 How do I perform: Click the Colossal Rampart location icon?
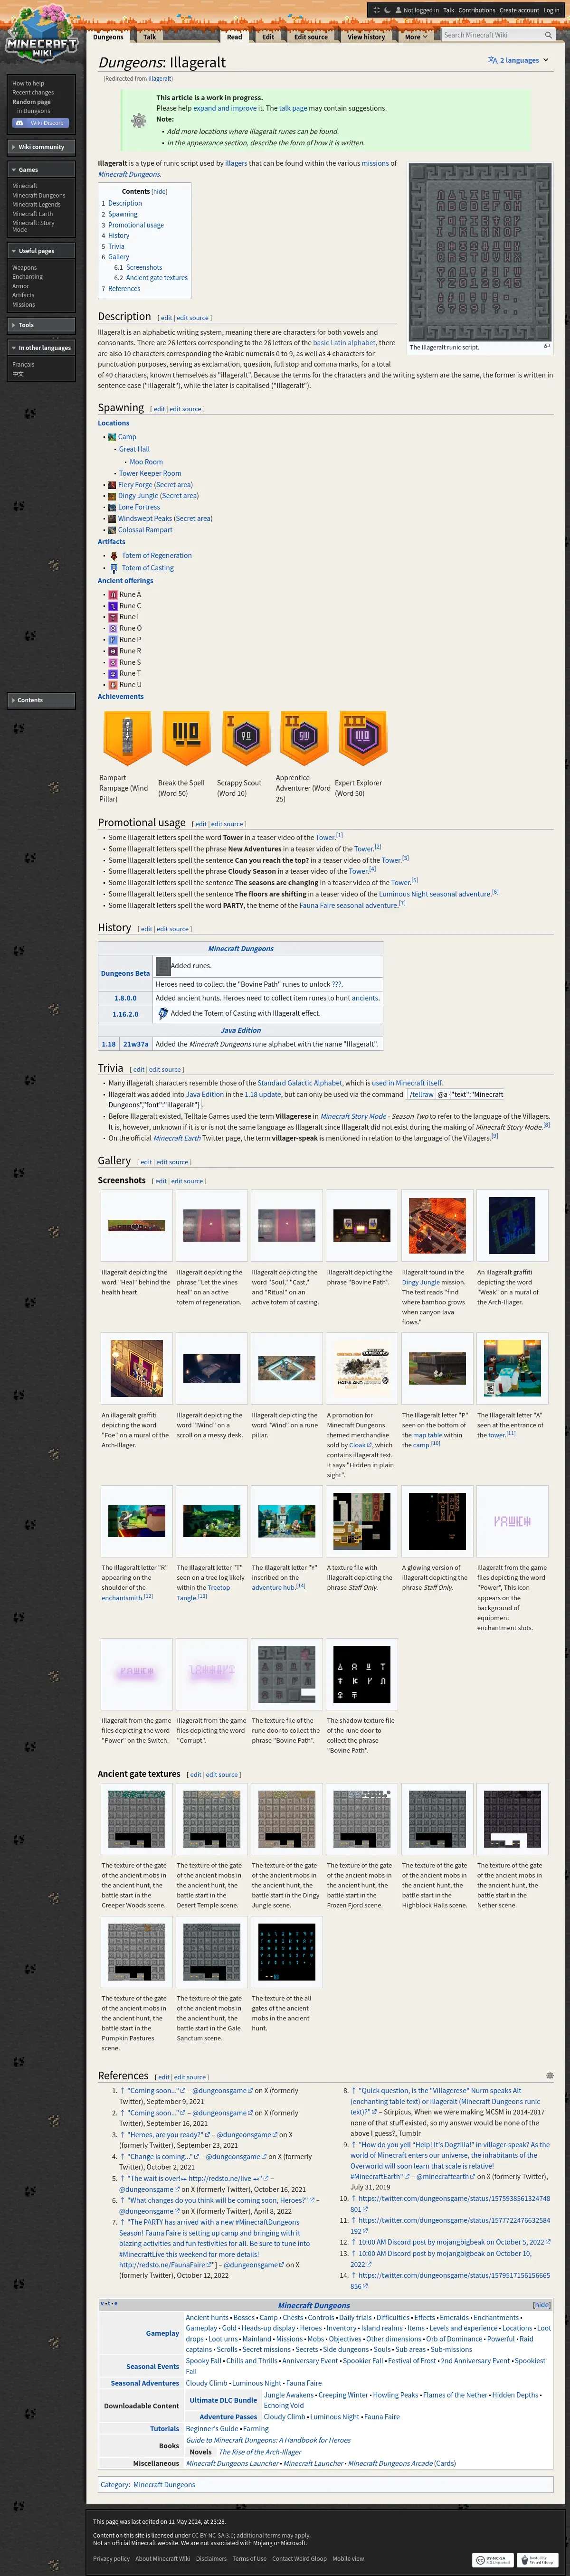[x=113, y=530]
